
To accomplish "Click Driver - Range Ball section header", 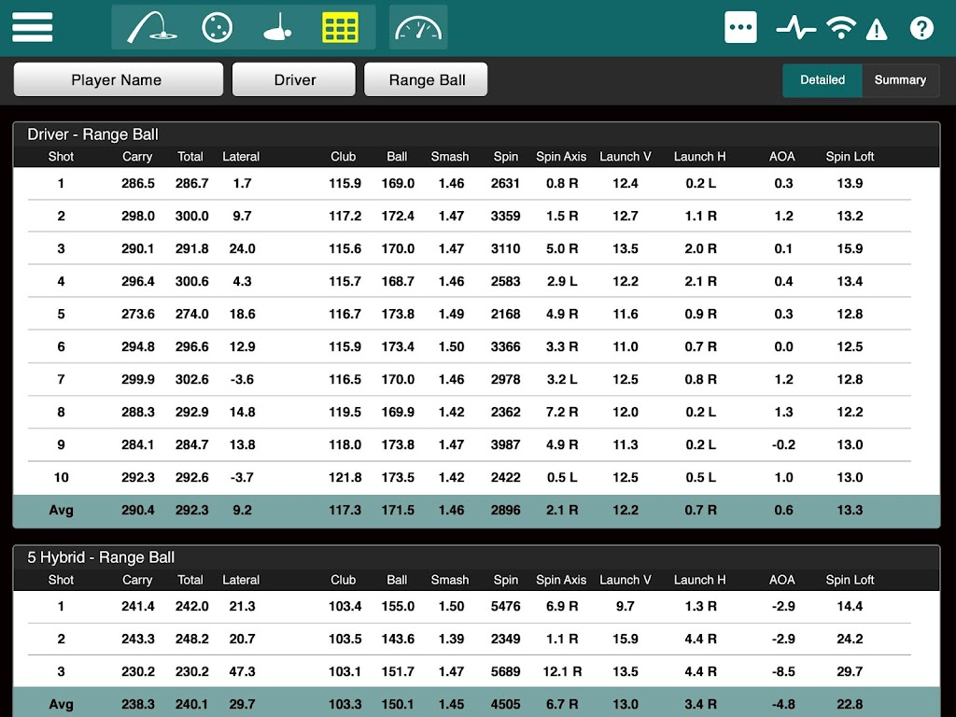I will point(92,134).
